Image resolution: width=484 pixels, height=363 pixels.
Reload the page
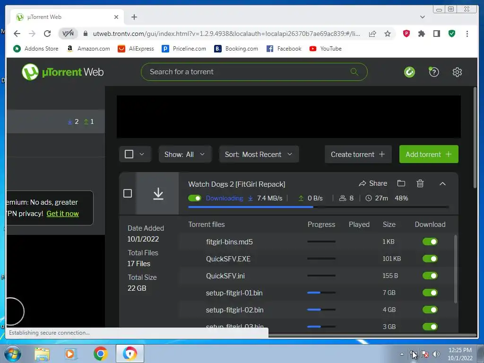point(47,34)
